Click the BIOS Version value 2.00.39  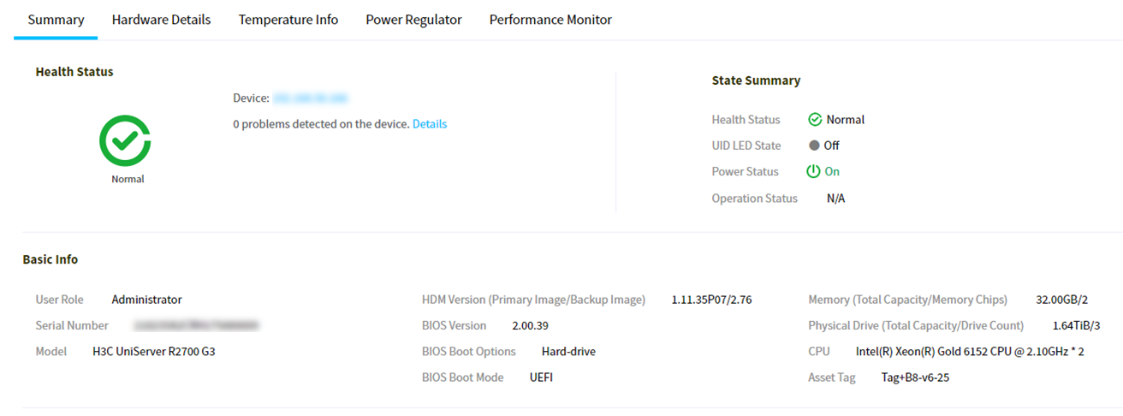click(530, 325)
